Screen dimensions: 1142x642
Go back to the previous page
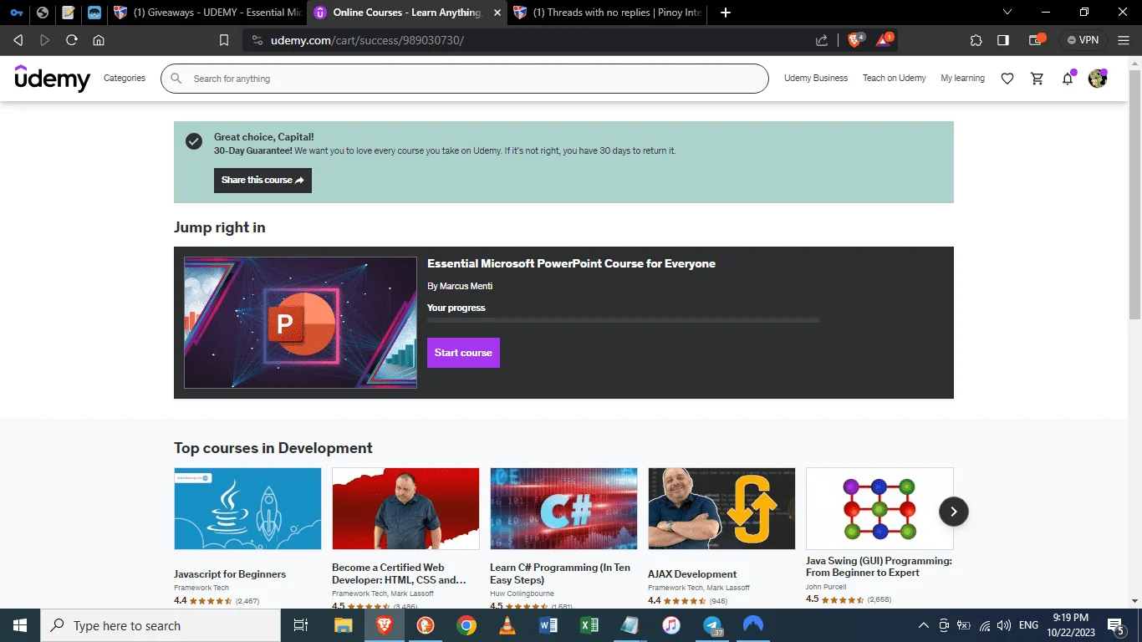coord(18,40)
